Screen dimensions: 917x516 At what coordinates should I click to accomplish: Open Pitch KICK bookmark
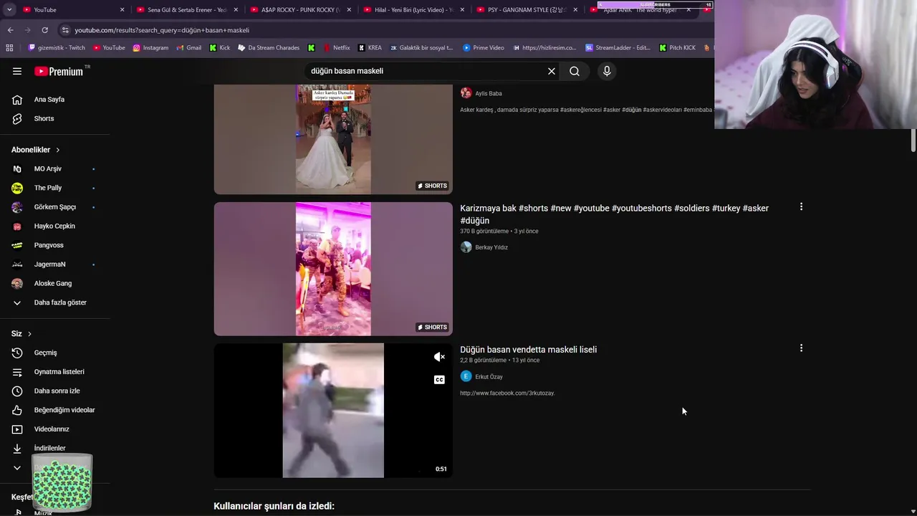677,48
